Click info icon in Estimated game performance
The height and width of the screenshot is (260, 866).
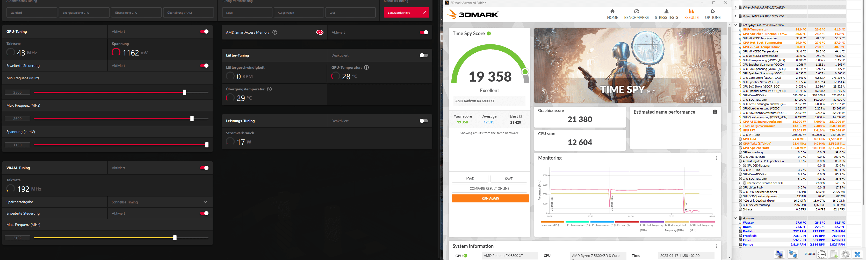click(x=715, y=112)
